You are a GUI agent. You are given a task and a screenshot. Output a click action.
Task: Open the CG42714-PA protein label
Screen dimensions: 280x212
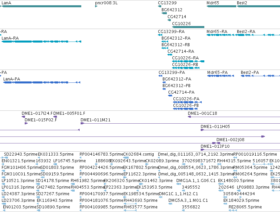point(181,92)
